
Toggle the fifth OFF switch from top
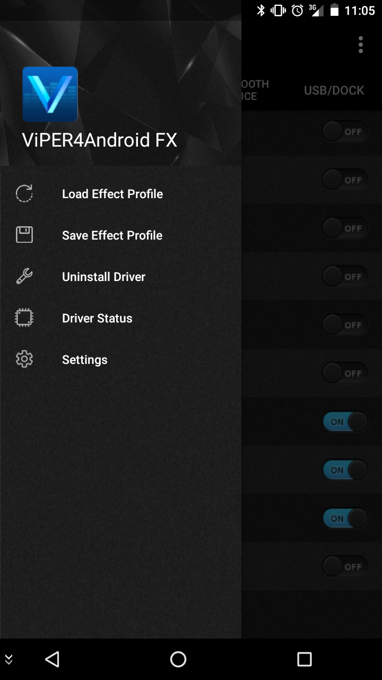[345, 325]
